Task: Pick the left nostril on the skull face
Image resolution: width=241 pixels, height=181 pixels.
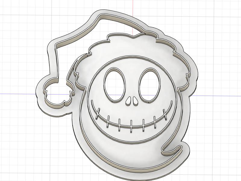Action: click(128, 101)
